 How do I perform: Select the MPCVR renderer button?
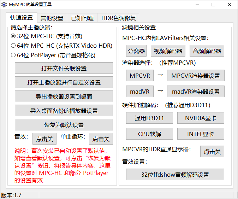[x=140, y=76]
